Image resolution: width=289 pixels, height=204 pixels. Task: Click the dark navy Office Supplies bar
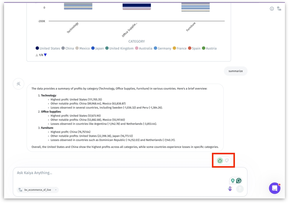point(137,6)
